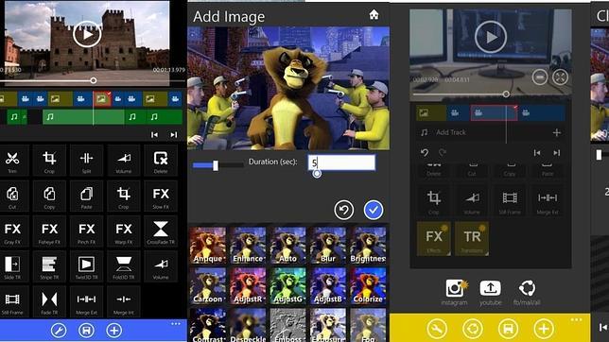Apply the Cartoon filter thumbnail

click(x=208, y=285)
